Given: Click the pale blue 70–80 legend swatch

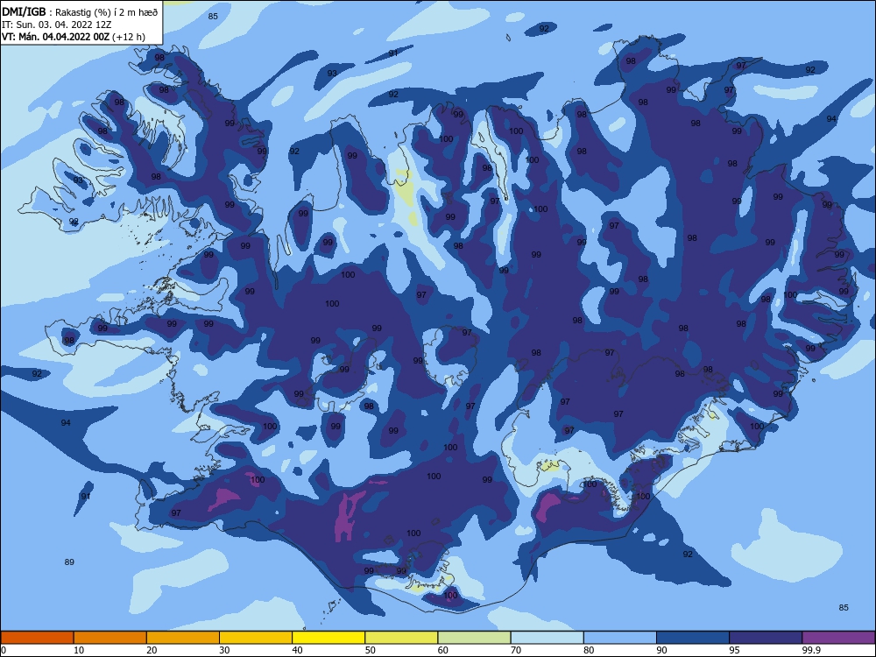Looking at the screenshot, I should (547, 638).
